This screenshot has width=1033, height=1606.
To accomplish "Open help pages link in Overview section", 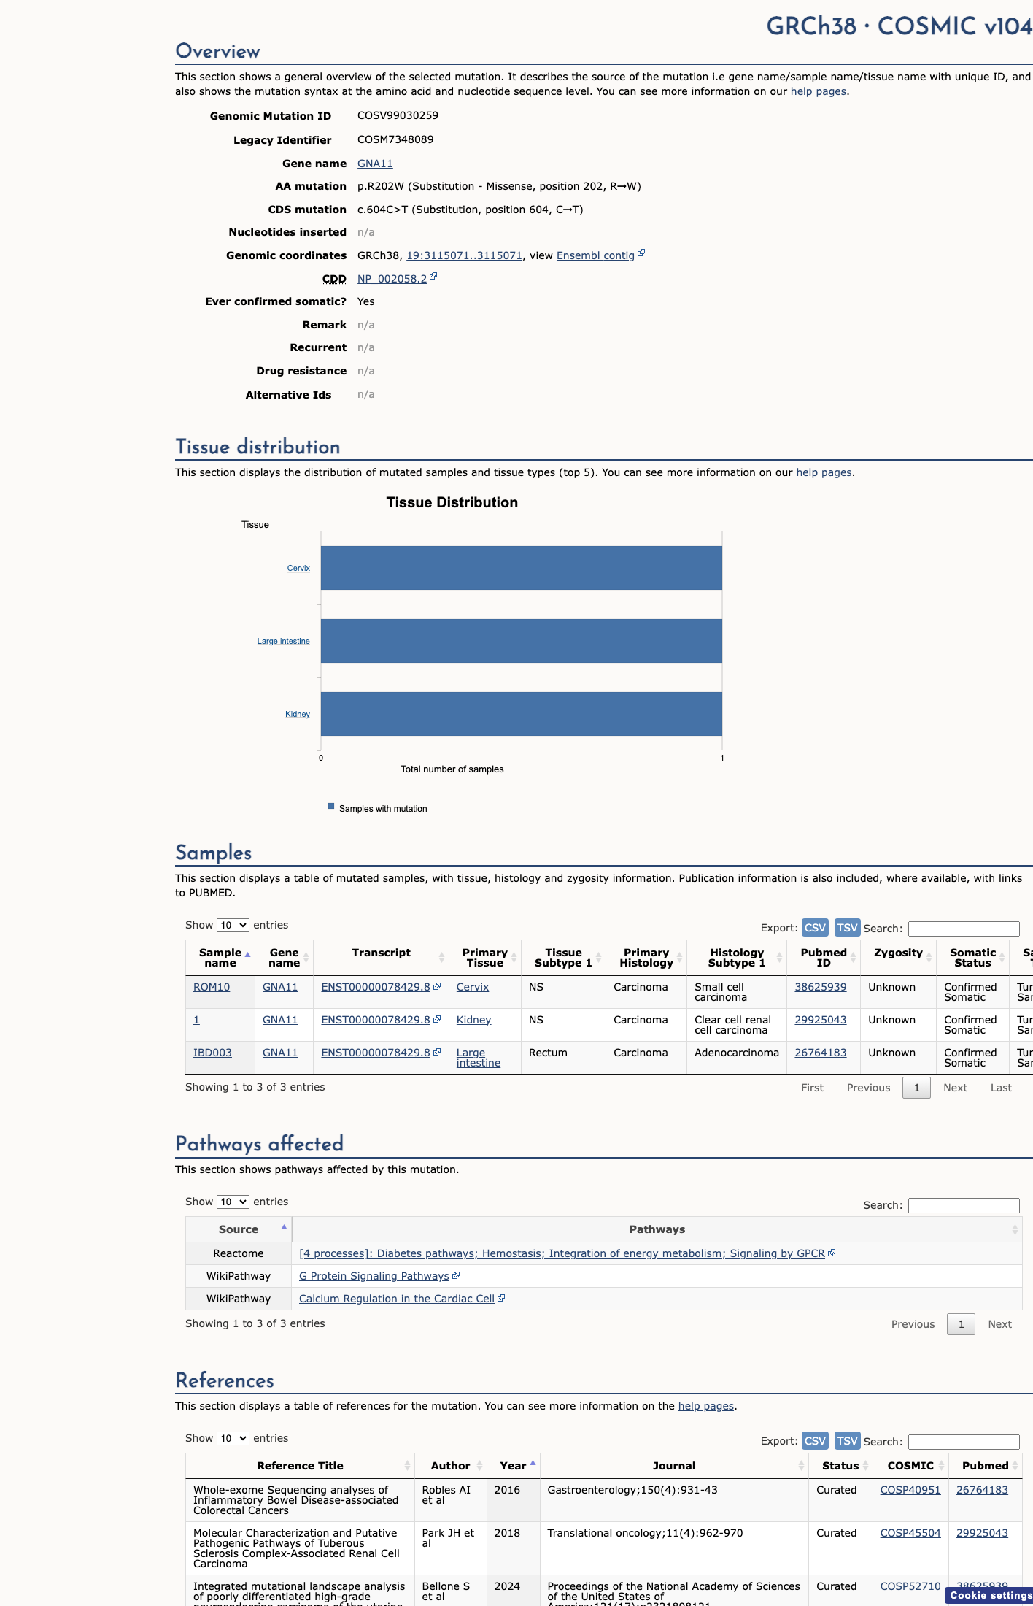I will point(819,91).
